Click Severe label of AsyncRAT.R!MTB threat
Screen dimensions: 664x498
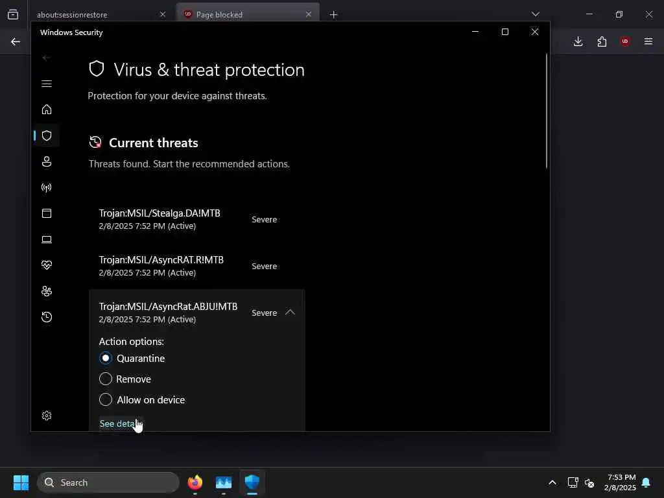(x=265, y=266)
